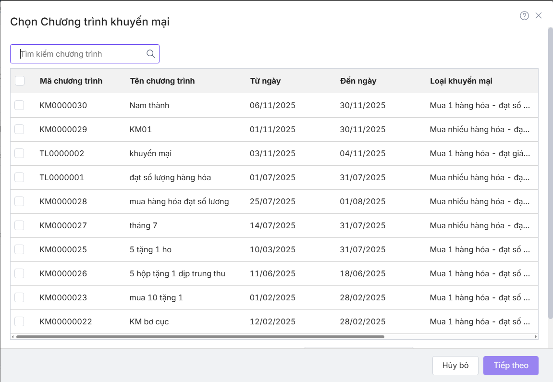Click the "Mã chương trình" column header
This screenshot has width=553, height=382.
coord(71,81)
